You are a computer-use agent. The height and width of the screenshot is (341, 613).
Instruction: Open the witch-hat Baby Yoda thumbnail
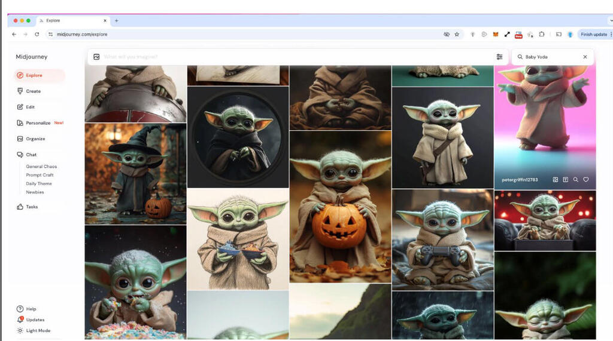click(136, 174)
